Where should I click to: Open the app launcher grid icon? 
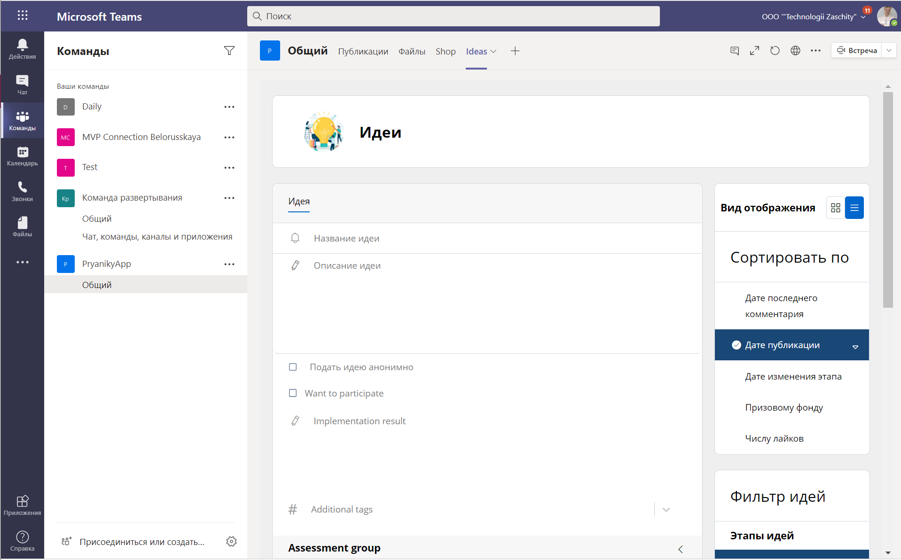click(x=23, y=16)
